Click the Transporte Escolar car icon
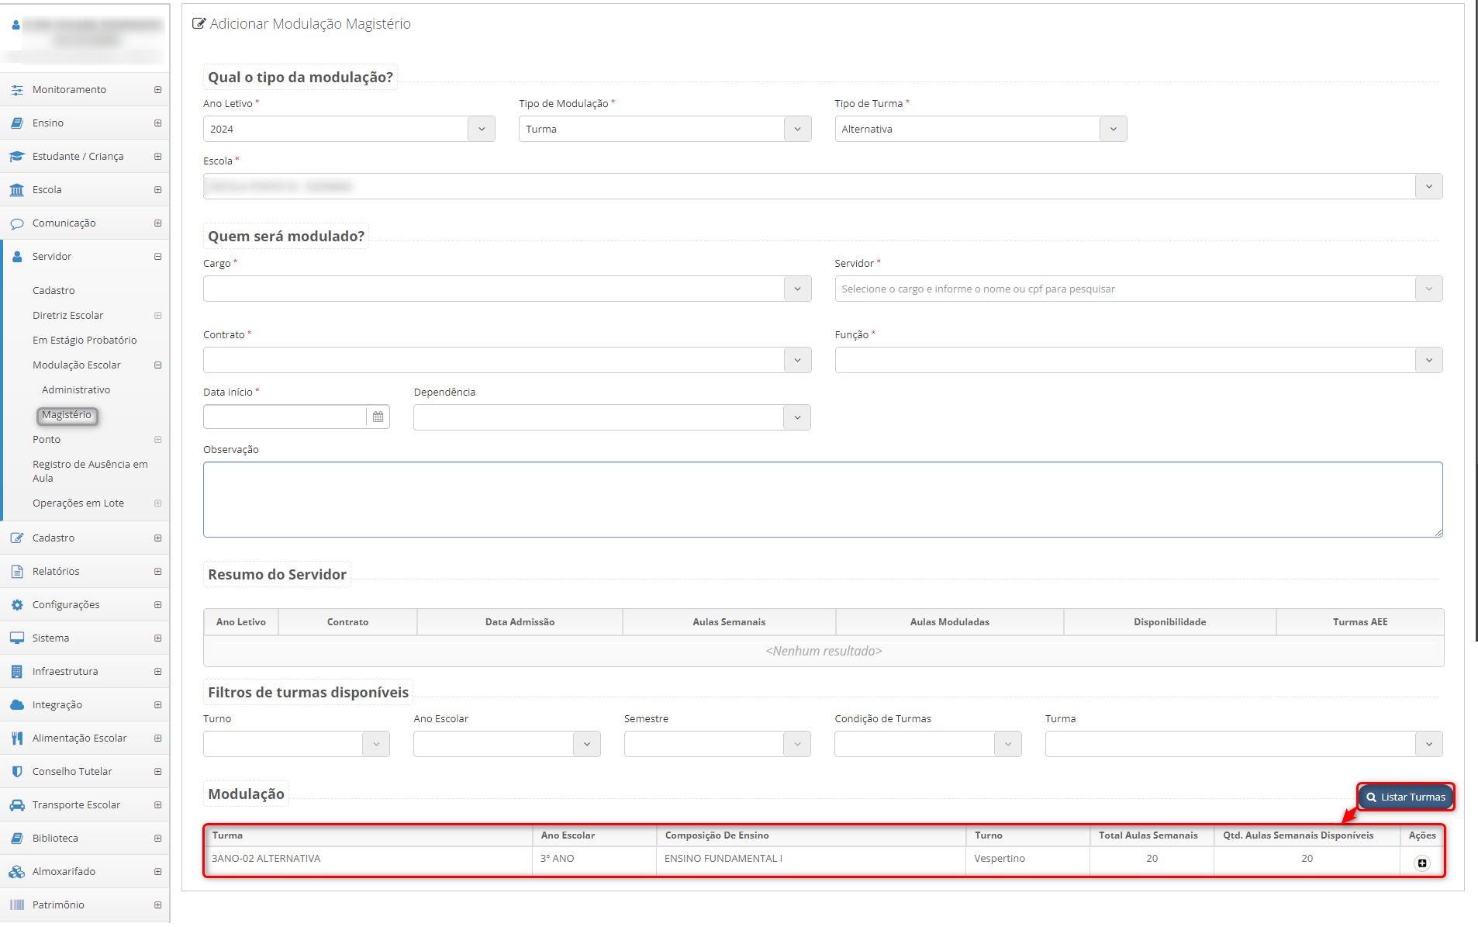 (17, 805)
